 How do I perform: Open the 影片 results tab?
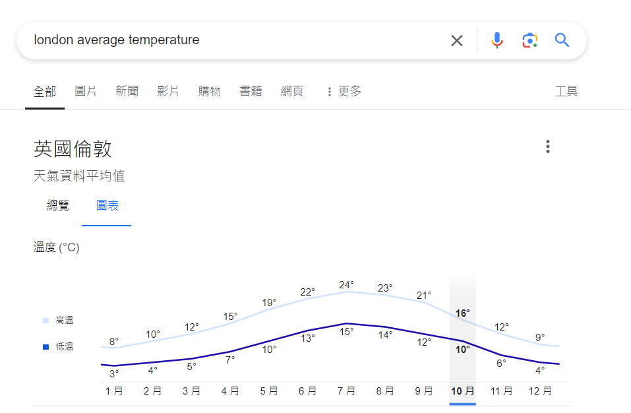coord(168,92)
